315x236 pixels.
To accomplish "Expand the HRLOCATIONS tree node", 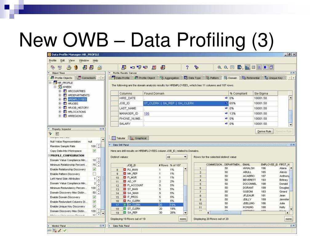I will point(60,112).
